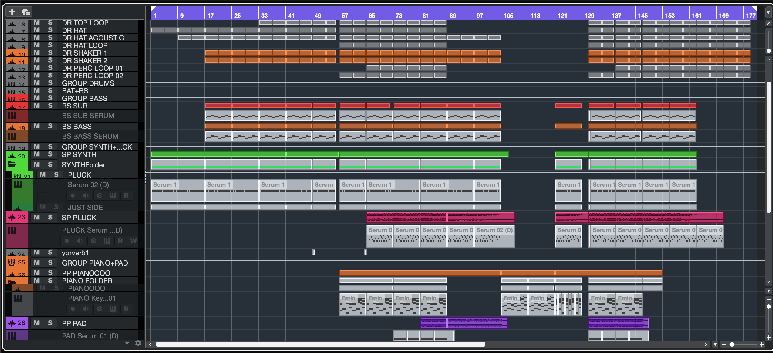Select Serum 02 (D) clip under SP PLUCK
773x353 pixels.
(494, 236)
